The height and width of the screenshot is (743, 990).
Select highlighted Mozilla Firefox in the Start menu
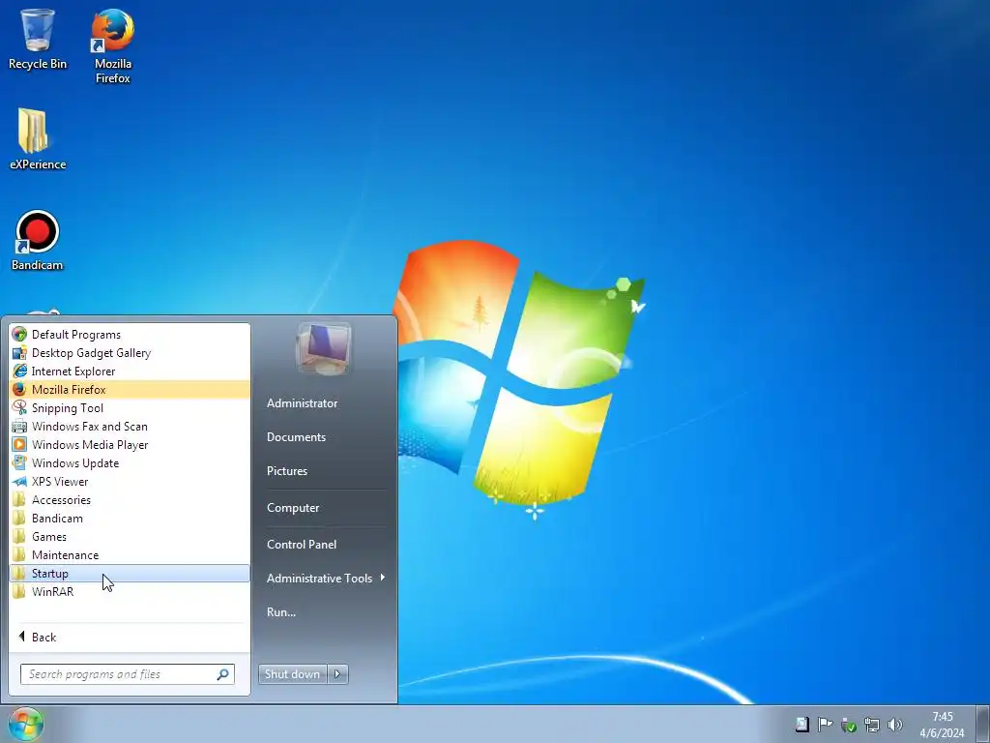tap(131, 389)
